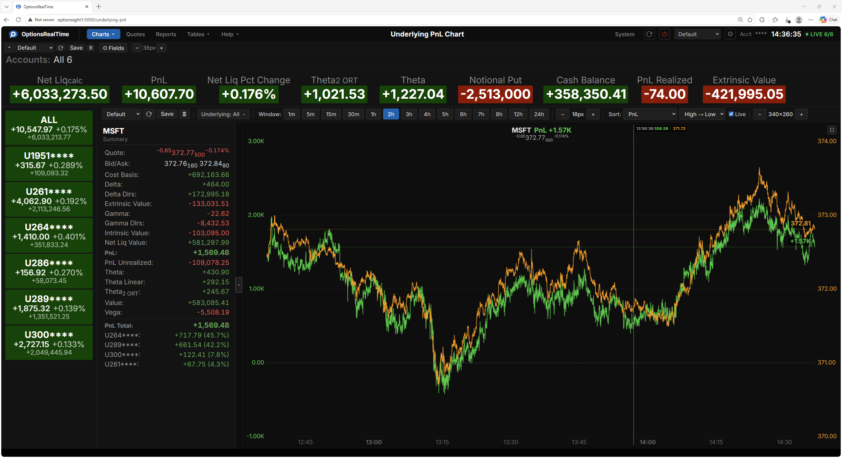
Task: Open the High → Low order dropdown
Action: tap(702, 114)
